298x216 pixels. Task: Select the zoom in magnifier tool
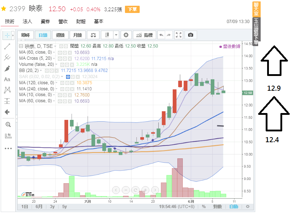(x=8, y=125)
